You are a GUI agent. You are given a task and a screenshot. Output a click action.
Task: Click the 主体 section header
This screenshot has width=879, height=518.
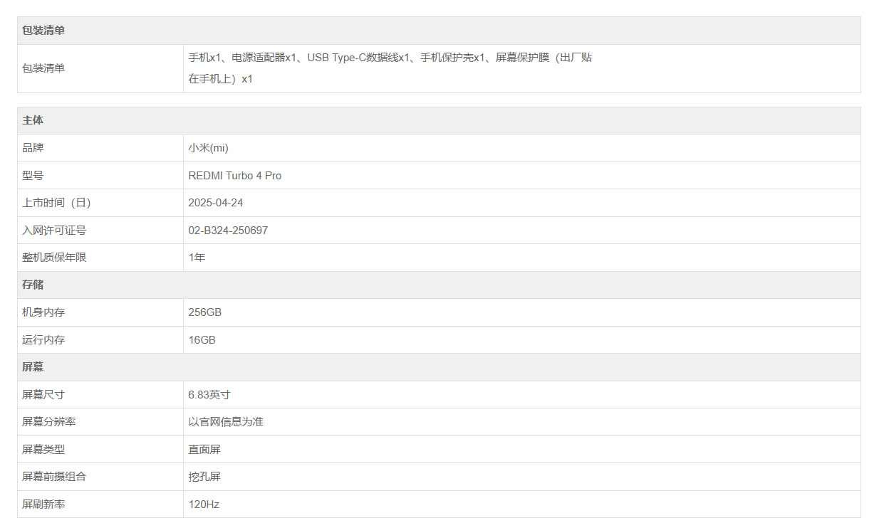33,120
